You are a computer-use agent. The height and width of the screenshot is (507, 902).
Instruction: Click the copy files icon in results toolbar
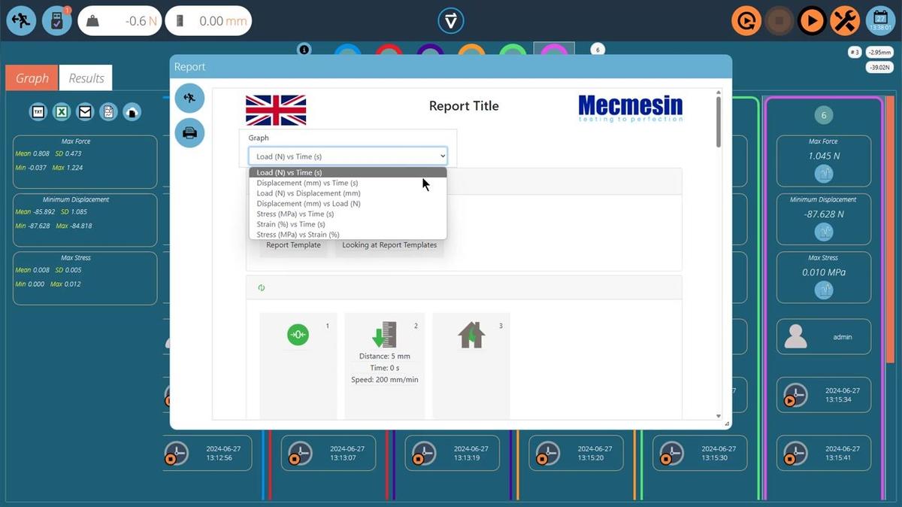[132, 112]
